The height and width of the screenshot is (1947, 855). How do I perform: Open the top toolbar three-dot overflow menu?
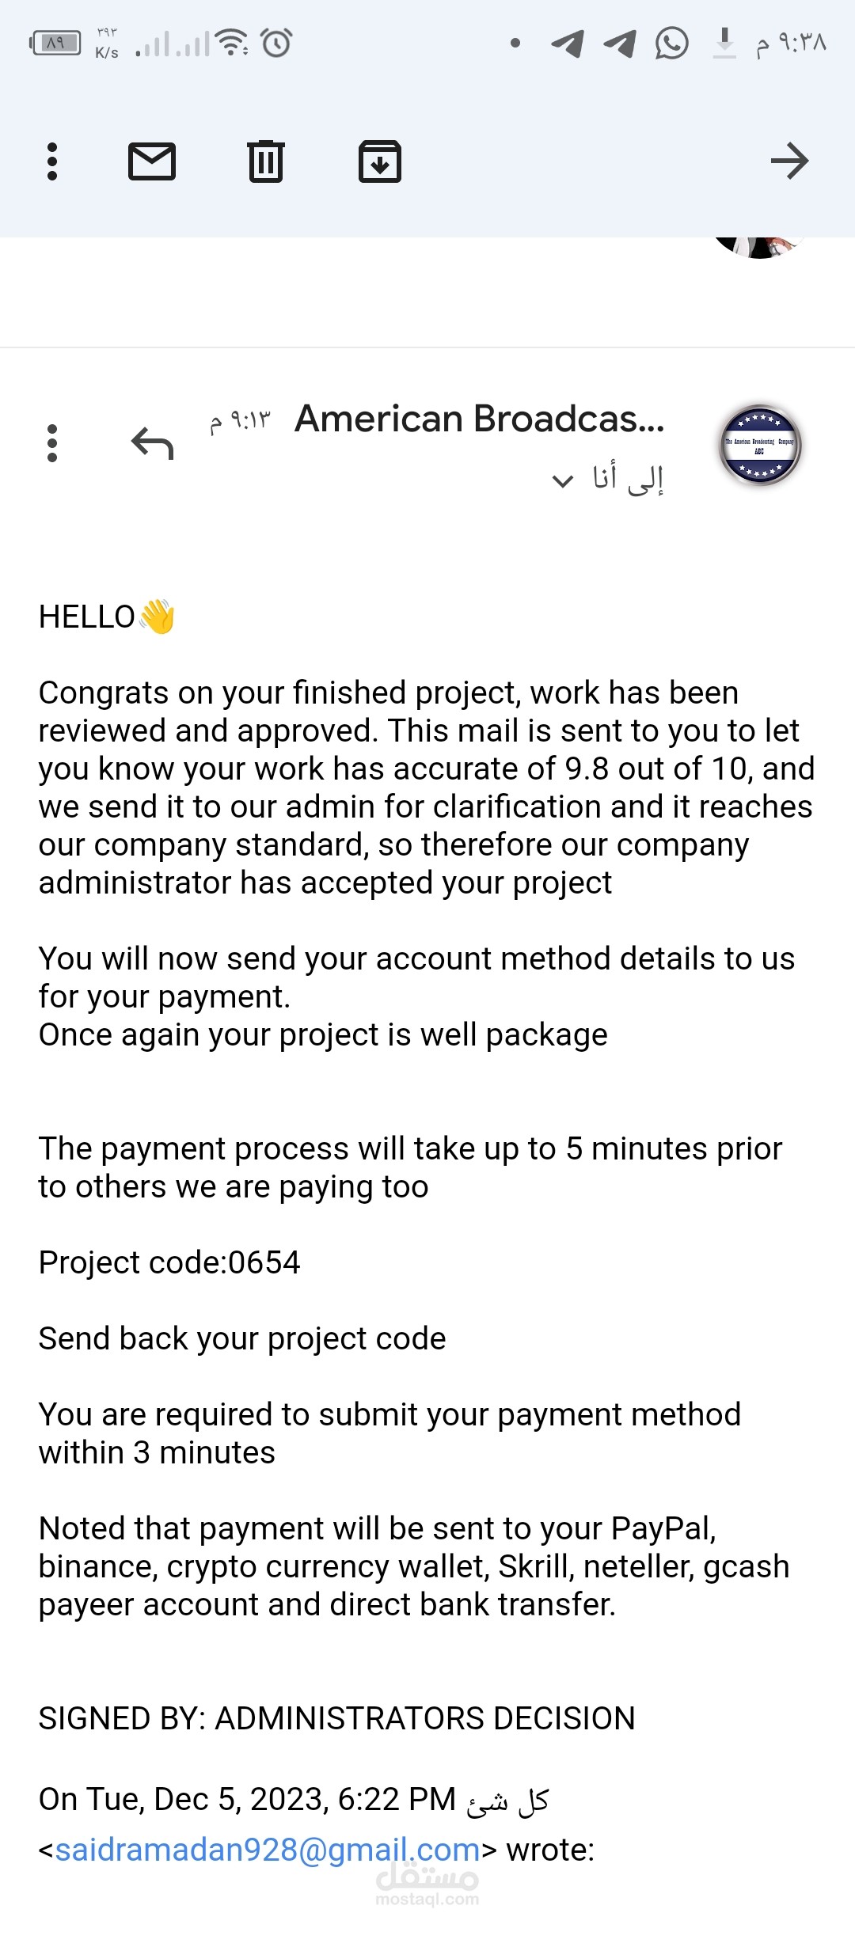pyautogui.click(x=52, y=161)
